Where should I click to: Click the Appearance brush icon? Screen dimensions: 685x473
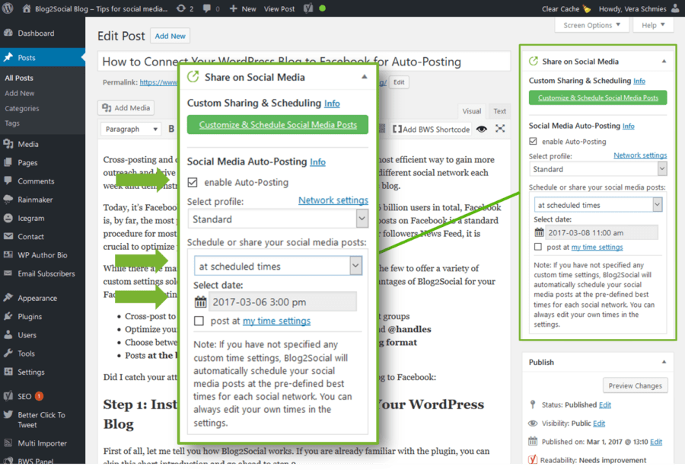[x=8, y=298]
